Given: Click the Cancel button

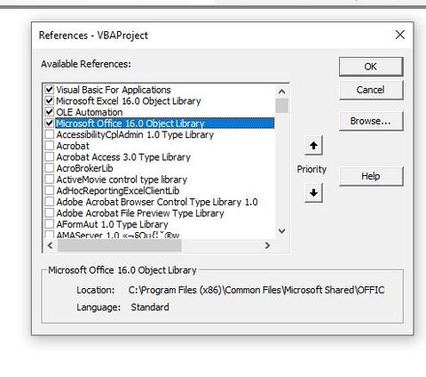Looking at the screenshot, I should pos(371,90).
